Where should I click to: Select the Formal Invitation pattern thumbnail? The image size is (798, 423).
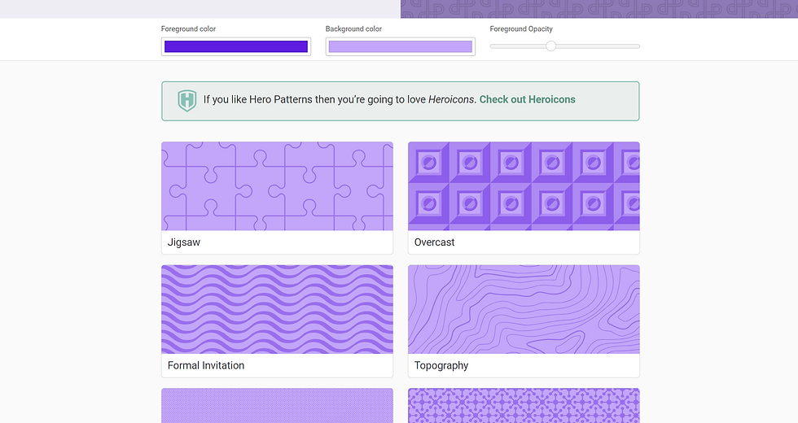point(278,309)
